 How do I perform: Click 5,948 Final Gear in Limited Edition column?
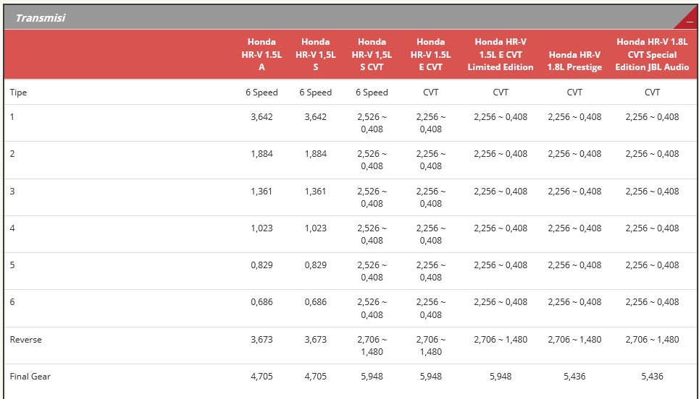click(x=501, y=377)
